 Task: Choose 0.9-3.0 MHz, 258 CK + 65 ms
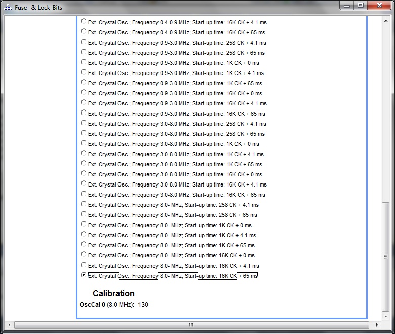[x=83, y=52]
